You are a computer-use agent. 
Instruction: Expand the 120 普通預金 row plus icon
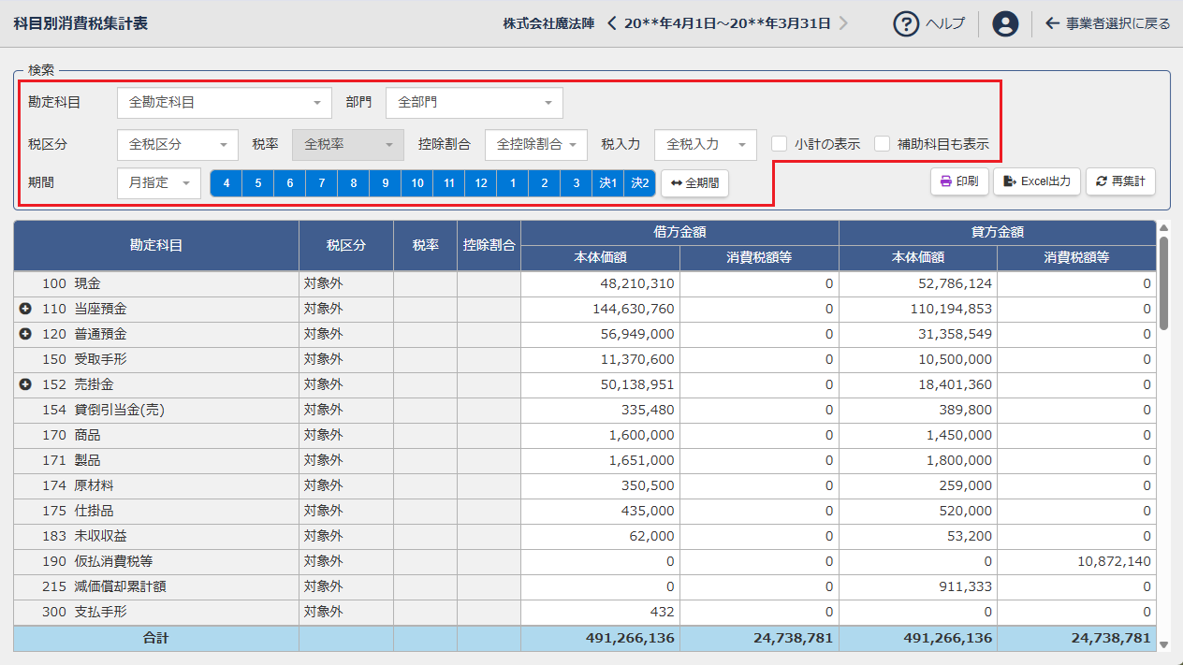point(25,334)
